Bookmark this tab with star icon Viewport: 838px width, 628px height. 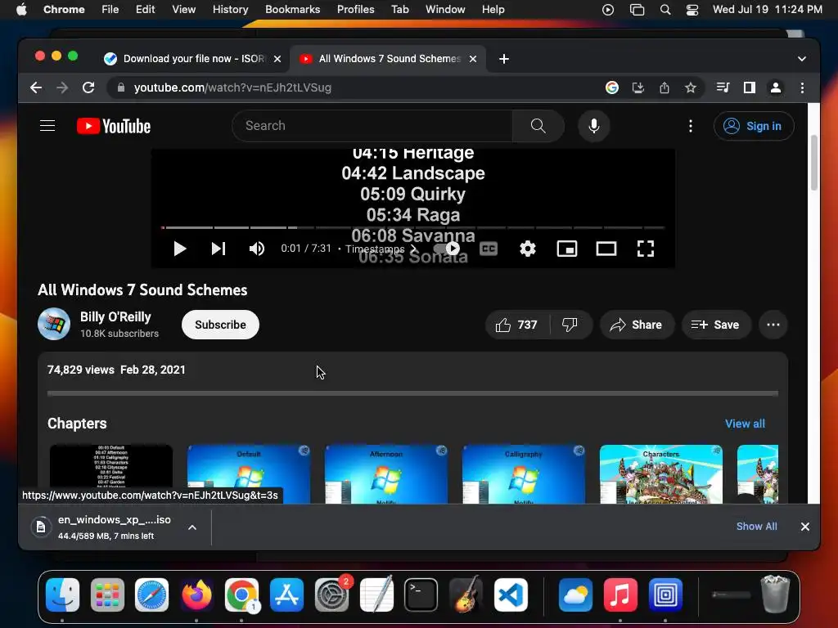tap(691, 87)
